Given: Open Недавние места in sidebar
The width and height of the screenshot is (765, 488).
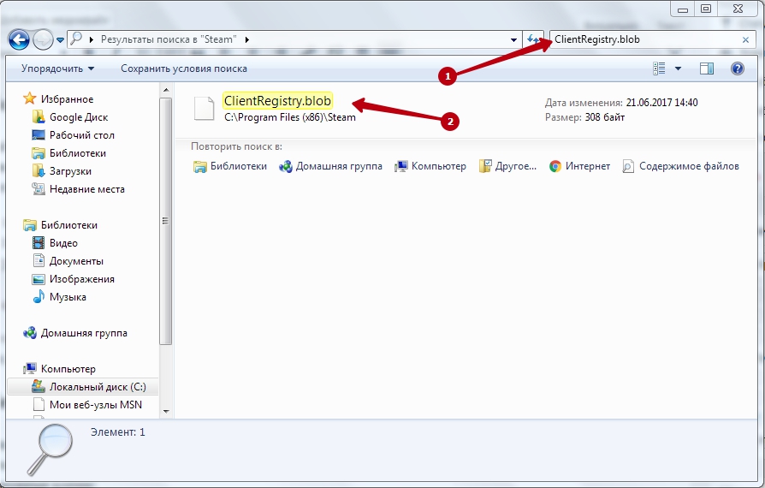Looking at the screenshot, I should (86, 189).
